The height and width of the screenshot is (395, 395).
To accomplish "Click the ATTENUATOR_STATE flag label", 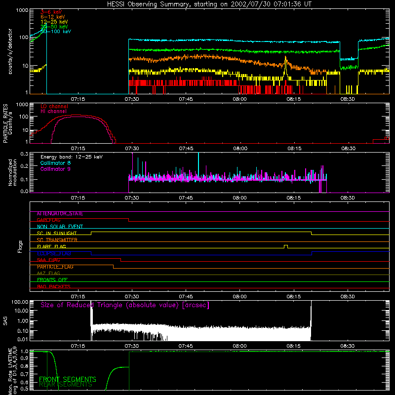I will [x=60, y=214].
